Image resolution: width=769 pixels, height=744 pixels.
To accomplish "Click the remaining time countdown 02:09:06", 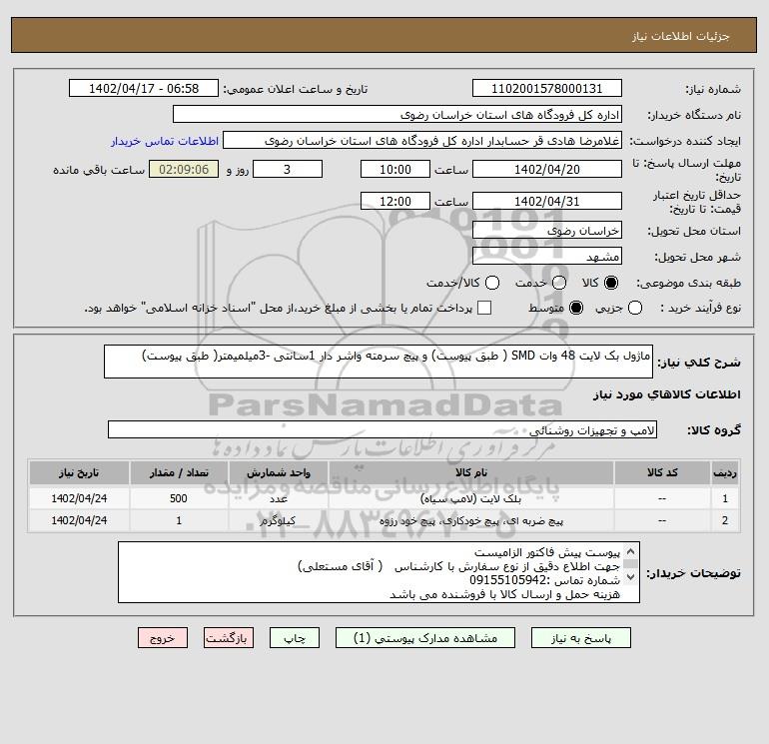I will pyautogui.click(x=184, y=169).
